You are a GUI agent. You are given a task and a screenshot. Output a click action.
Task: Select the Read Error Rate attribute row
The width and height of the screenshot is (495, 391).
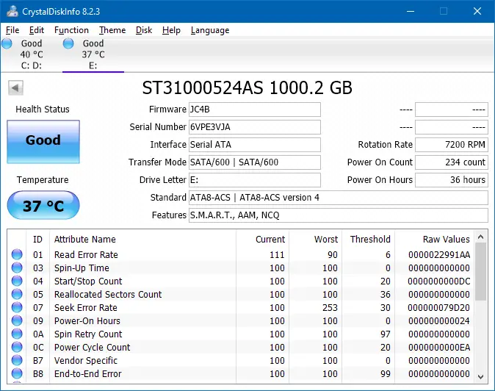(x=241, y=254)
